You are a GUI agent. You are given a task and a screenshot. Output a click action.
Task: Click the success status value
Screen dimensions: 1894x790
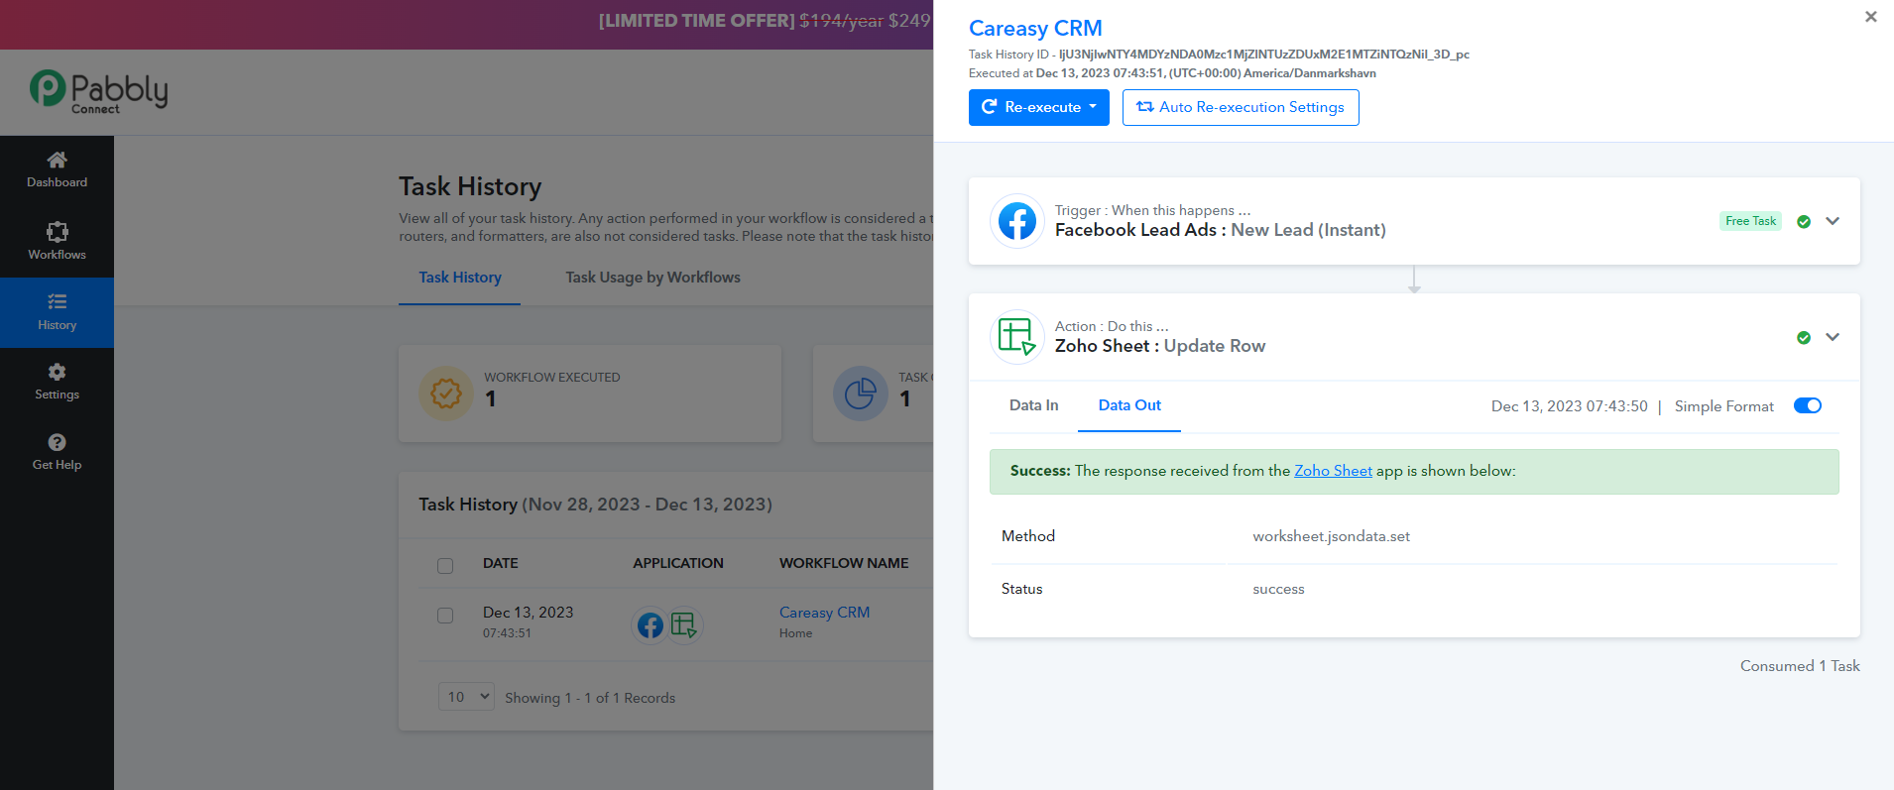pyautogui.click(x=1278, y=589)
